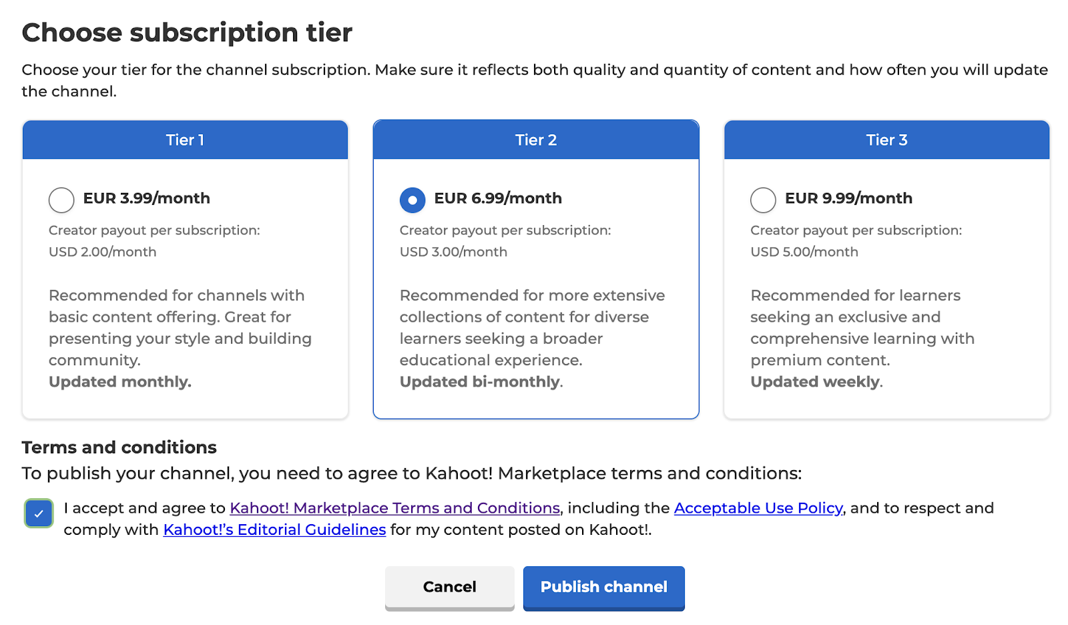Click the EUR 3.99/month price label
The width and height of the screenshot is (1068, 625).
(x=146, y=198)
